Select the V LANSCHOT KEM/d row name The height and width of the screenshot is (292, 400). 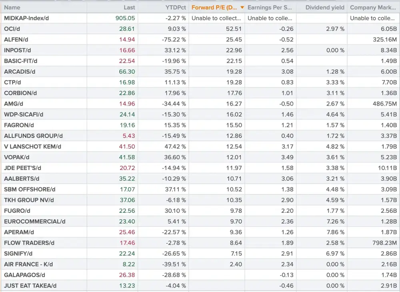click(x=32, y=147)
